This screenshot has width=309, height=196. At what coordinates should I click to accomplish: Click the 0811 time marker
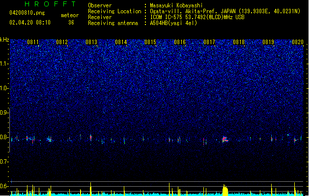(x=33, y=42)
